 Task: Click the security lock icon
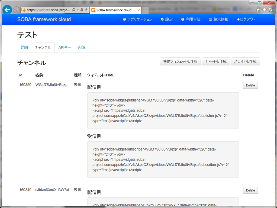pos(82,10)
